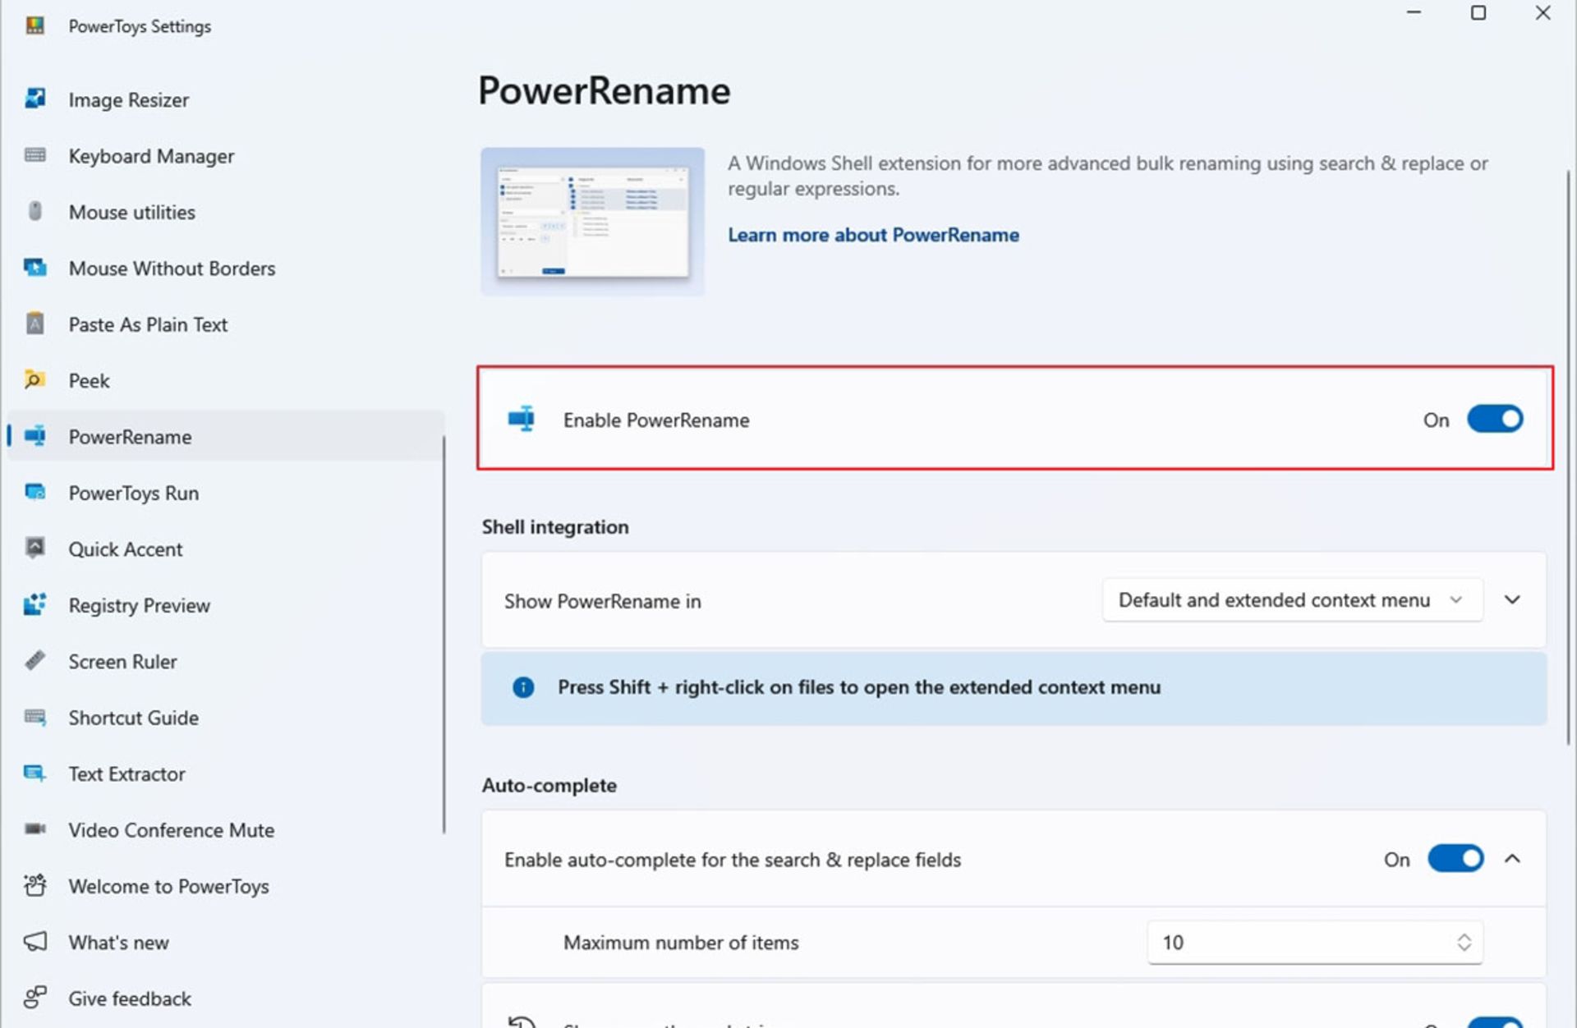Click the Video Conference Mute camera icon
The height and width of the screenshot is (1028, 1577).
point(34,828)
